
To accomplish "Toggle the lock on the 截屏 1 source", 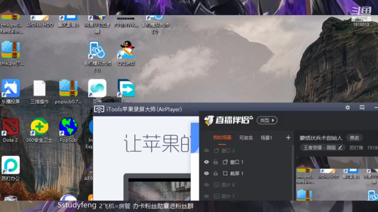I will pyautogui.click(x=215, y=173).
